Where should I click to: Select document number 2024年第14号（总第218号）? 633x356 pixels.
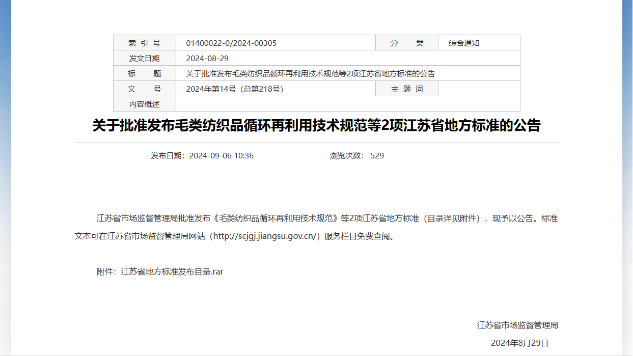pos(234,89)
